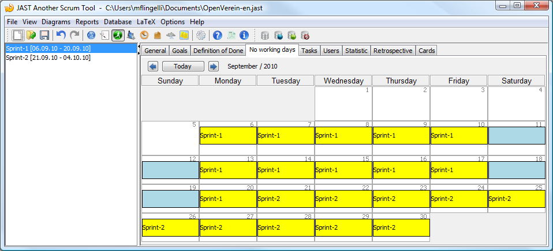Switch to the Goals tab
553x251 pixels.
[180, 51]
